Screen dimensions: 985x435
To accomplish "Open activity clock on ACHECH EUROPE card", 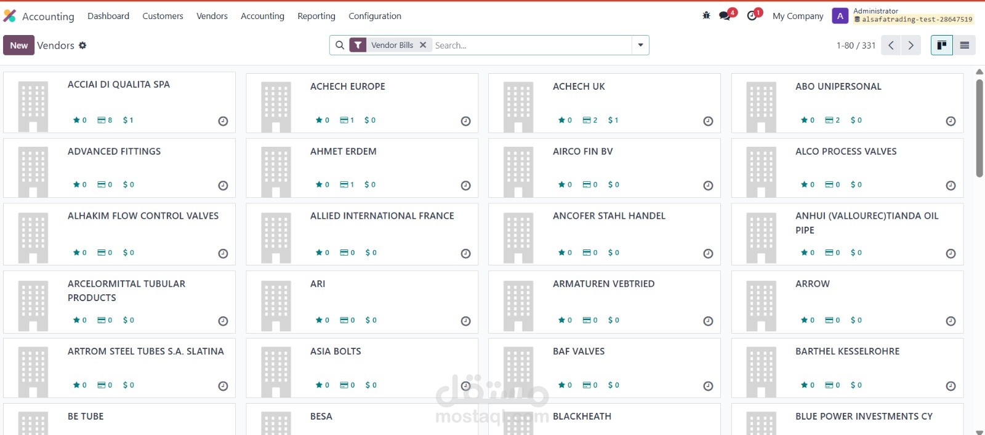I will pos(466,121).
